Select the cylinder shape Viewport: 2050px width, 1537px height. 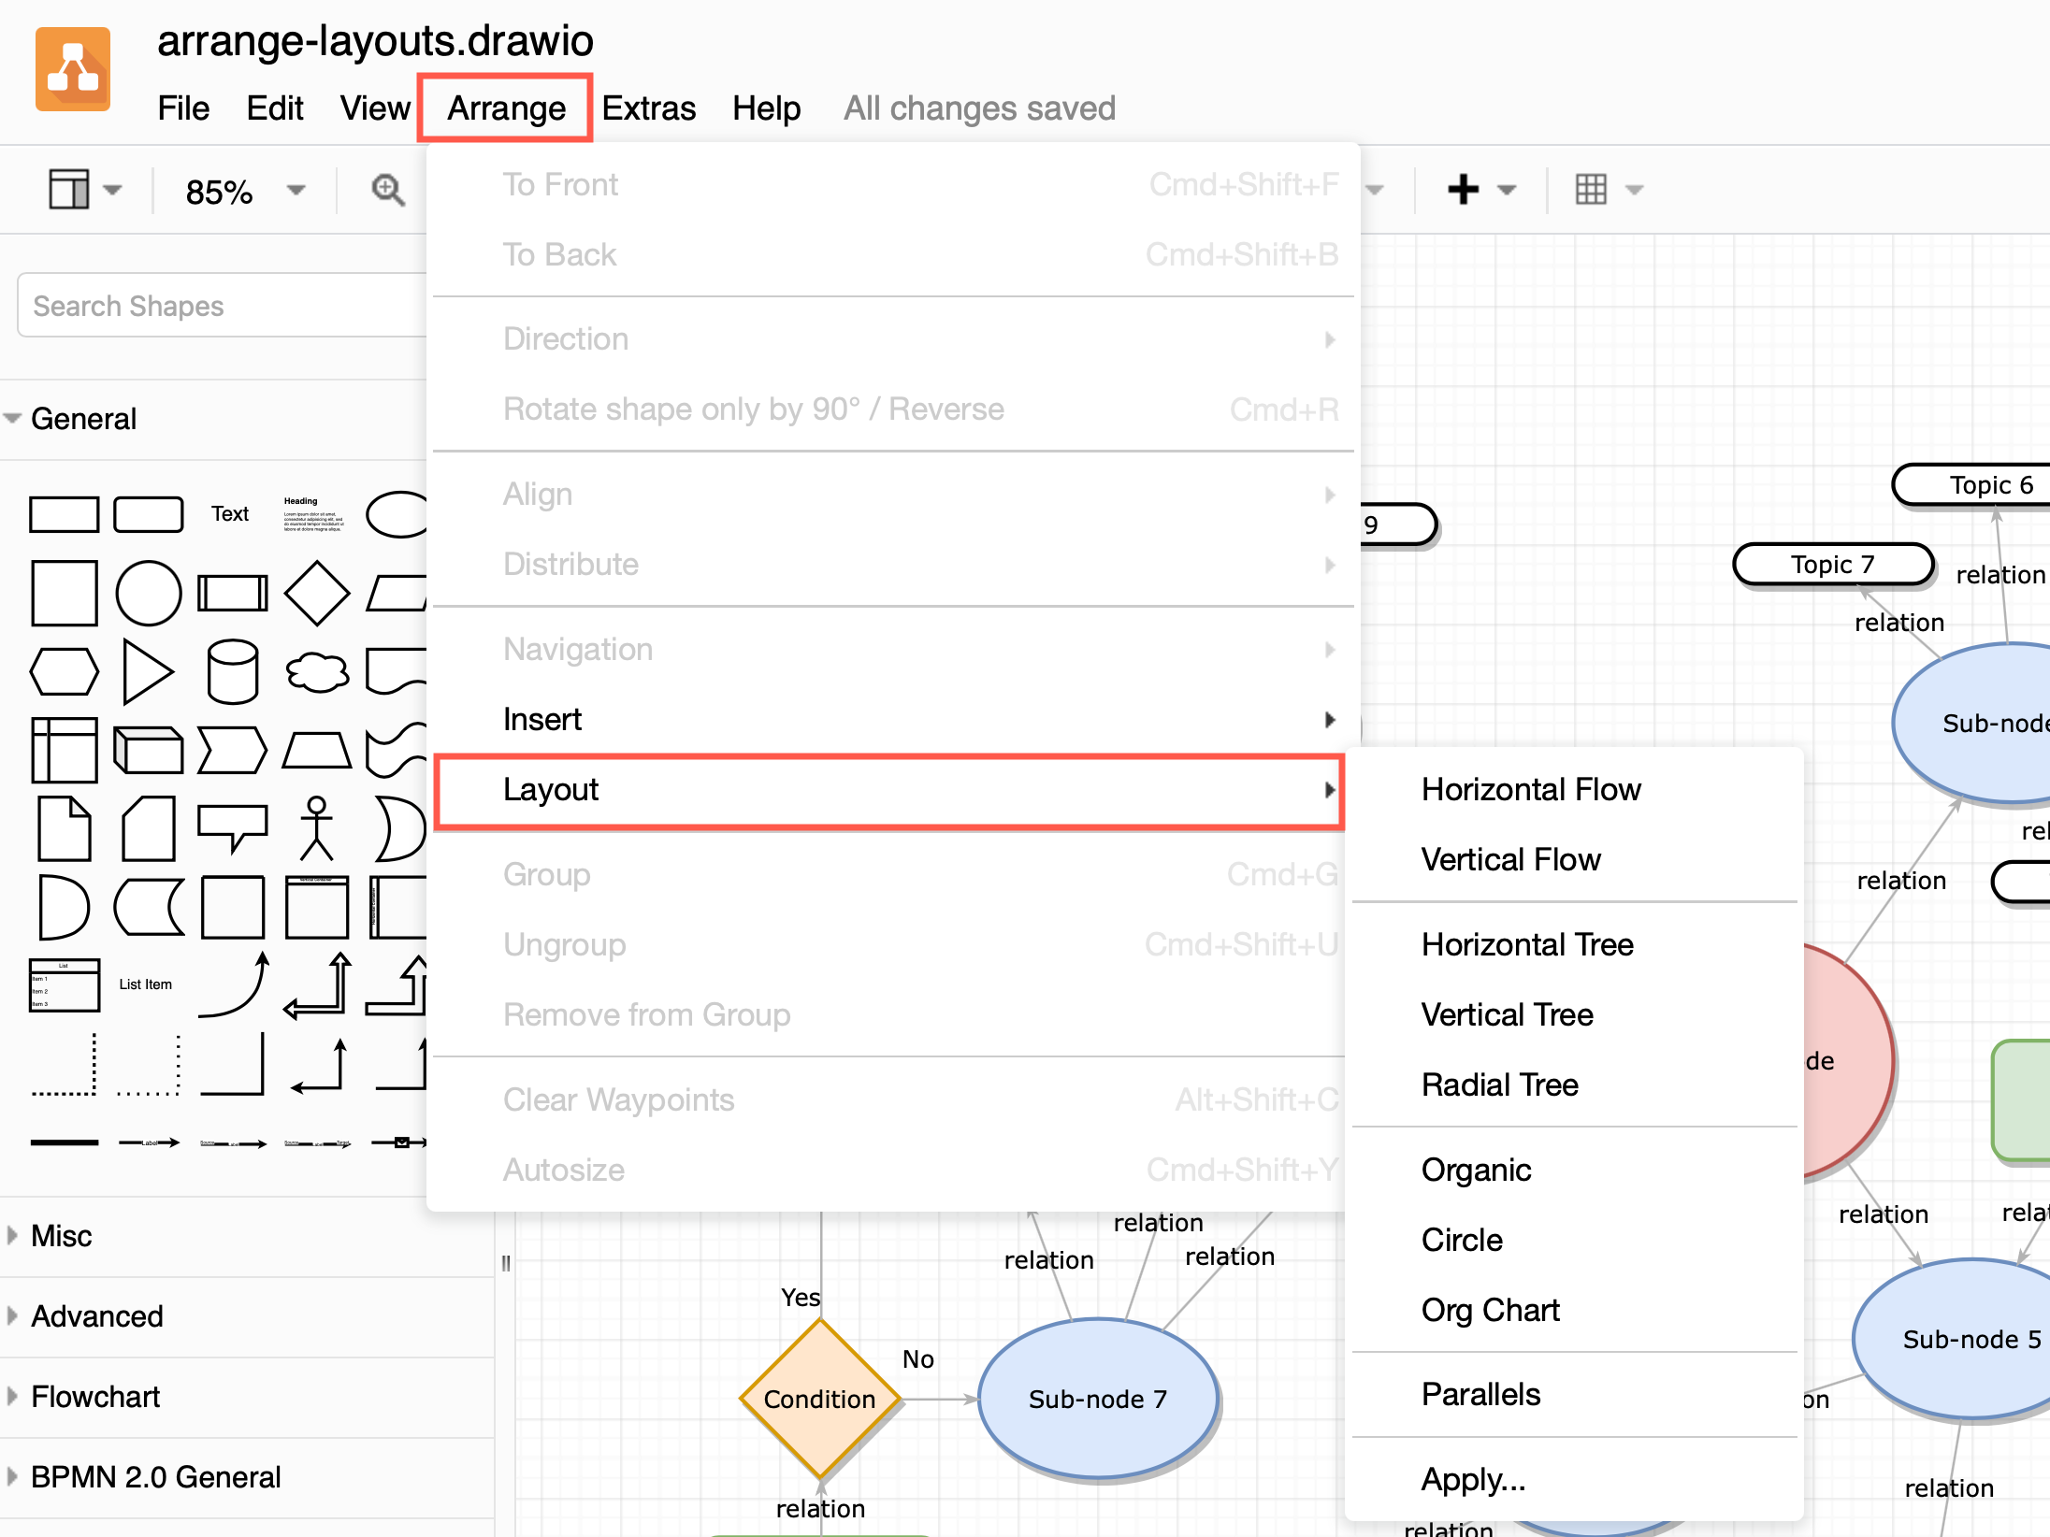232,670
